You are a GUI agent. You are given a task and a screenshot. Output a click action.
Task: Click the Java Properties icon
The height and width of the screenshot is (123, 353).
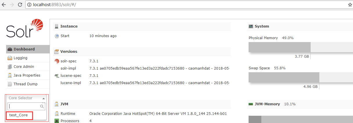10,75
